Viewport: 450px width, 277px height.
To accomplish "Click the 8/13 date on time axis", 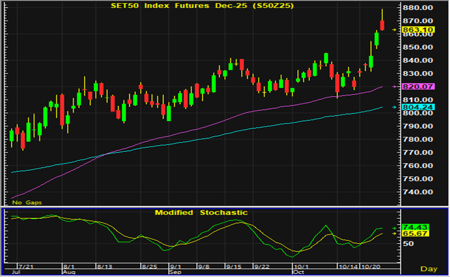I will [105, 267].
